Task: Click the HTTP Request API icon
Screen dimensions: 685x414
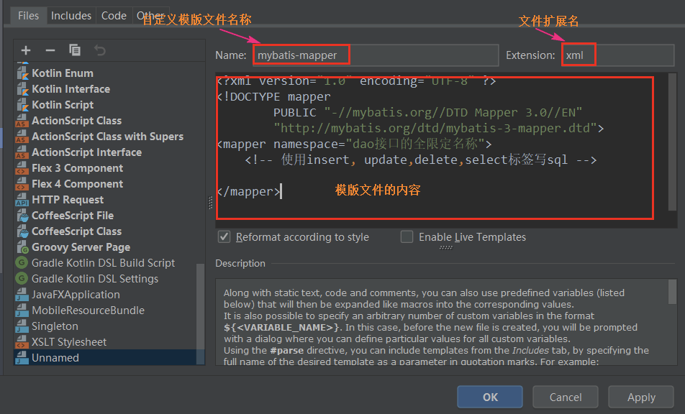Action: point(22,200)
